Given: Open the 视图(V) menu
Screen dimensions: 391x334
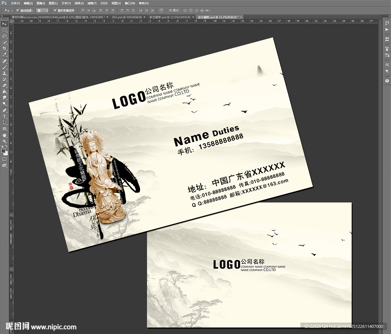Looking at the screenshot, I should tap(116, 3).
